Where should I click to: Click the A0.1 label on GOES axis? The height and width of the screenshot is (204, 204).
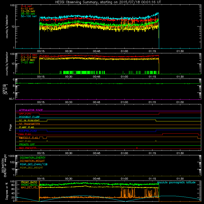coord(12,99)
